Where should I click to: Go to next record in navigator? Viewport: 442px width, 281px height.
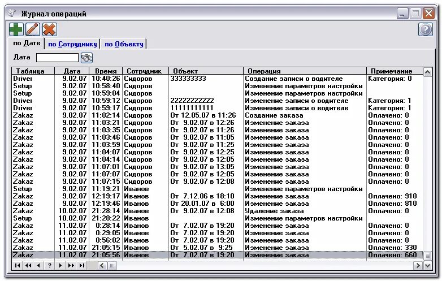60,265
